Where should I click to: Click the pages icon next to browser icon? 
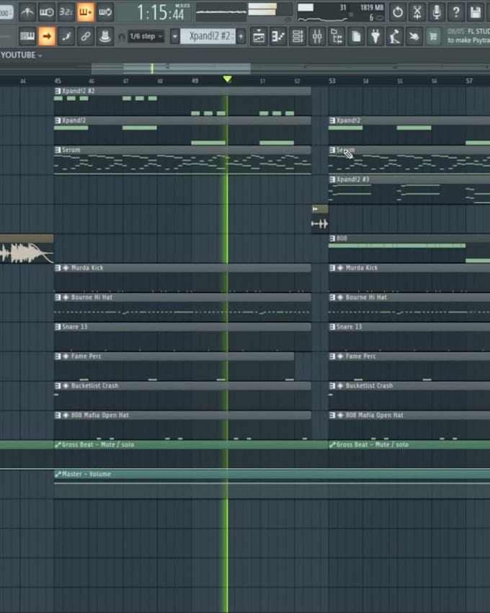point(356,36)
